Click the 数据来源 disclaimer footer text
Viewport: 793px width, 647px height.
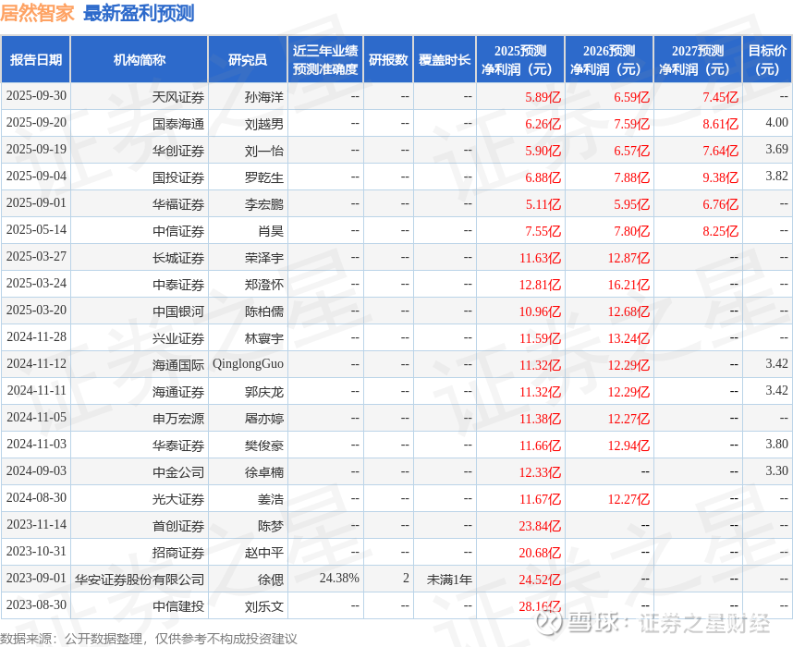coord(149,639)
